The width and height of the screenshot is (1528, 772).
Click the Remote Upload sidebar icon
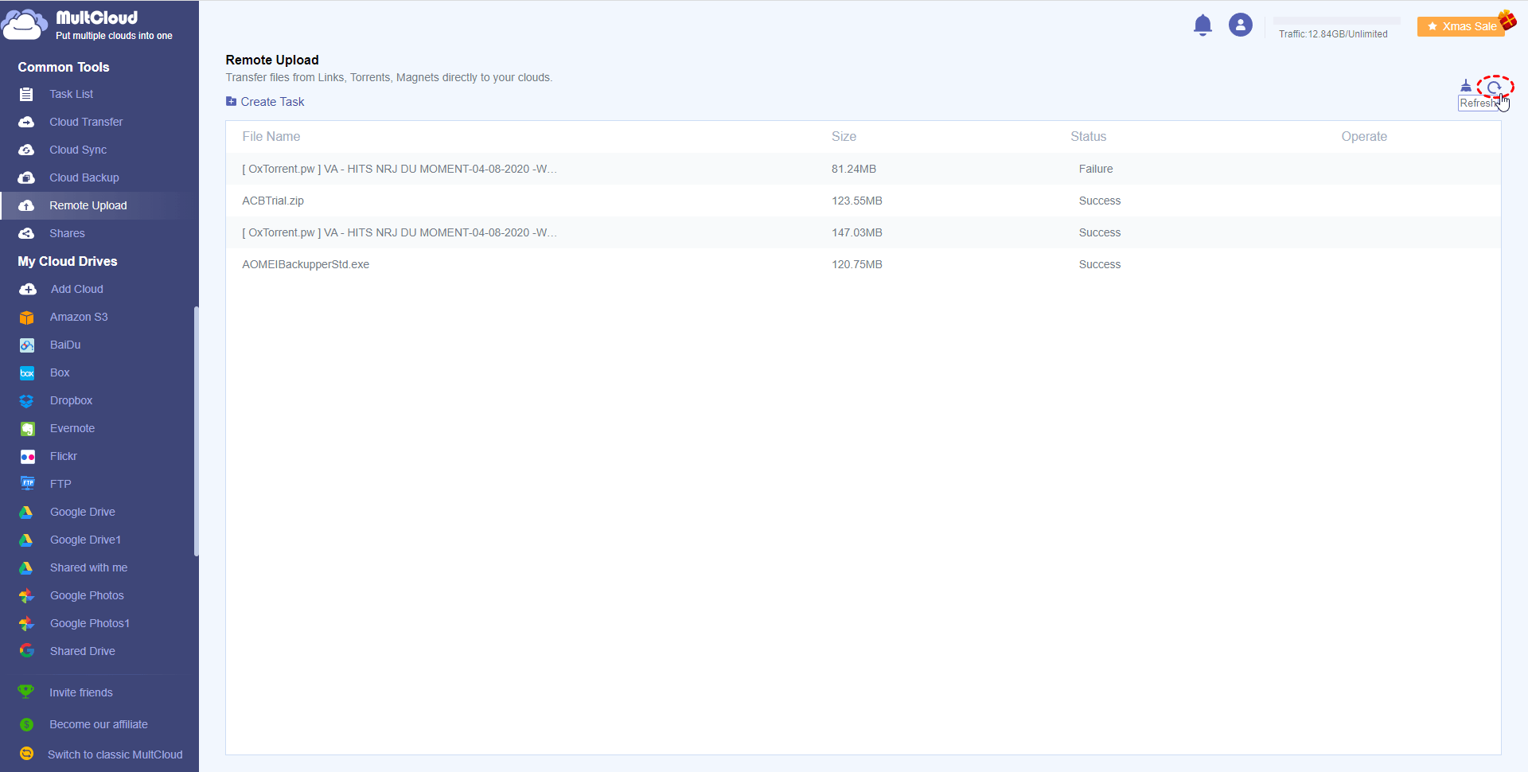pos(26,205)
